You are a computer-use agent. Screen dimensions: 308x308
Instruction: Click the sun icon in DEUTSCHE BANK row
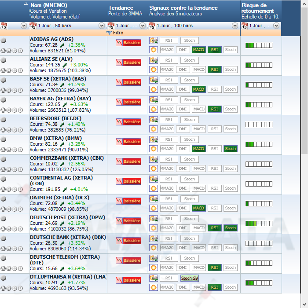click(154, 248)
